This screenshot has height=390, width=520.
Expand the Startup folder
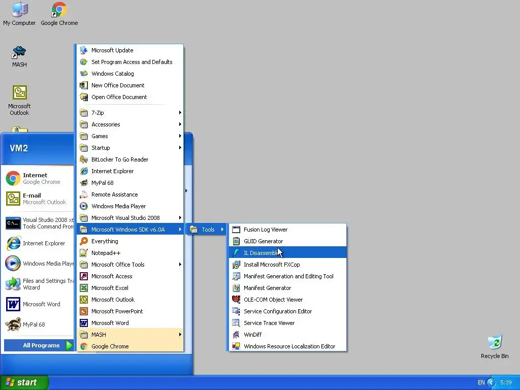pos(130,148)
